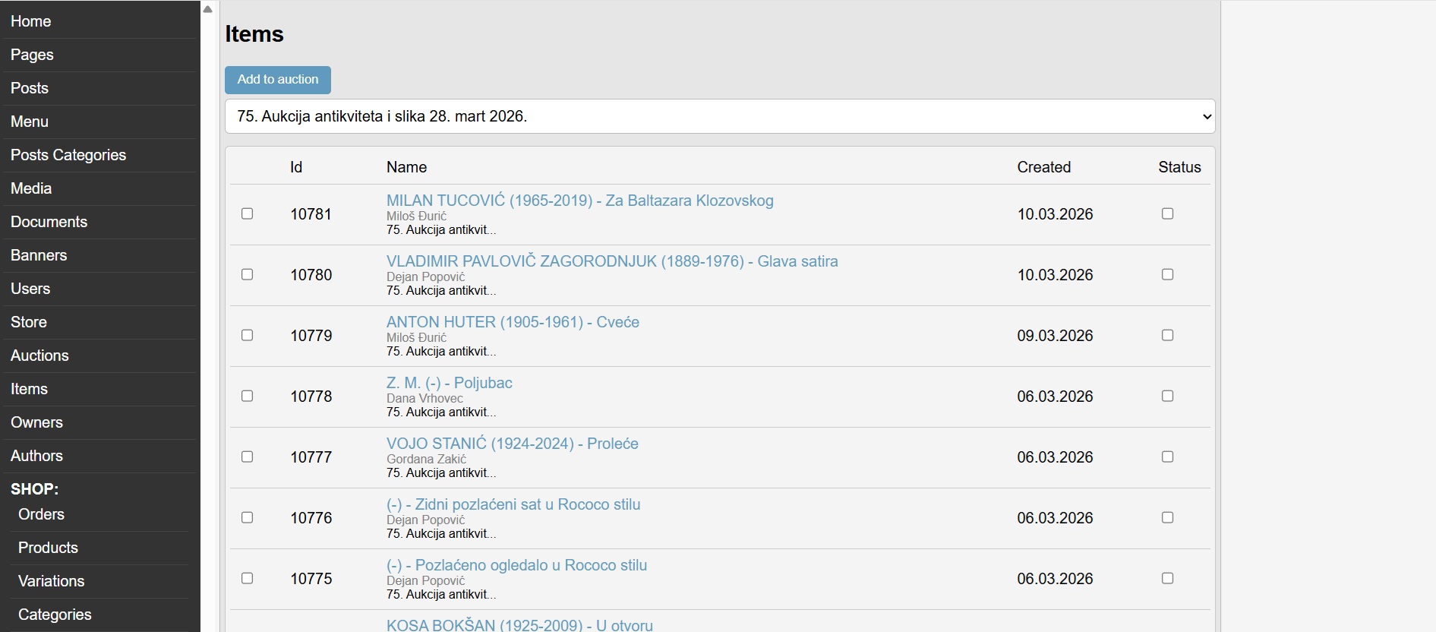Open the auction selection dropdown

(719, 116)
